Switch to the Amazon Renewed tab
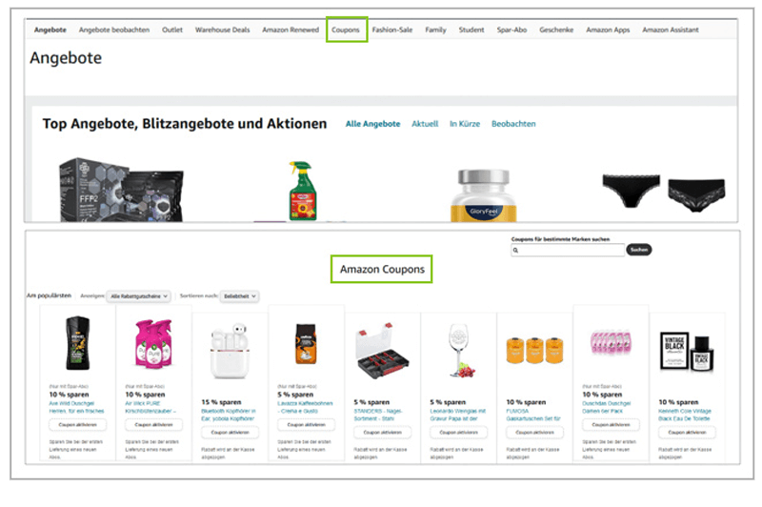This screenshot has width=762, height=507. click(291, 30)
